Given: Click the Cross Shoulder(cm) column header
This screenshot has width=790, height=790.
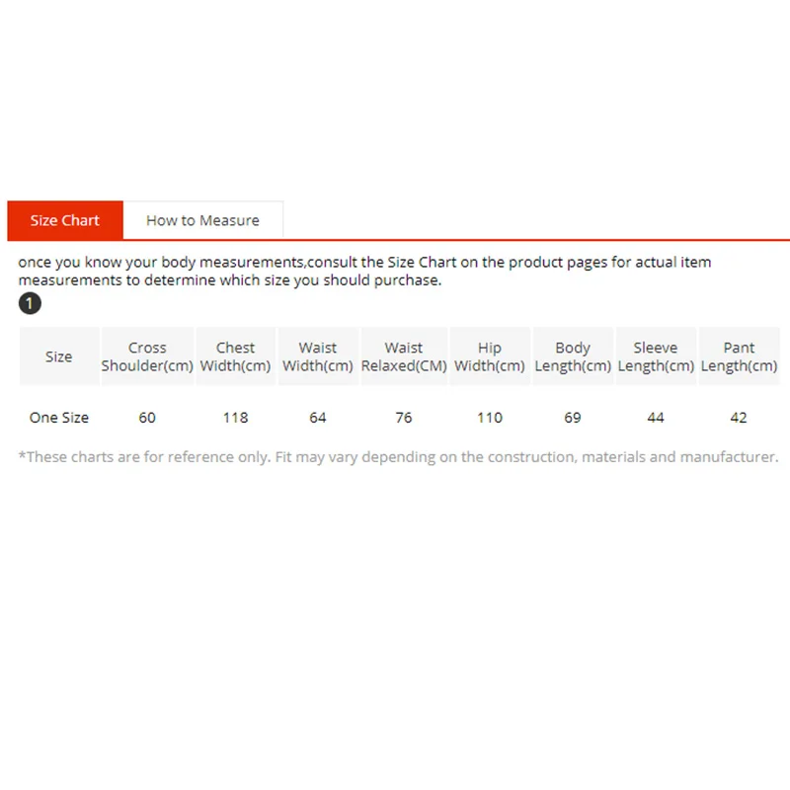Looking at the screenshot, I should coord(147,356).
